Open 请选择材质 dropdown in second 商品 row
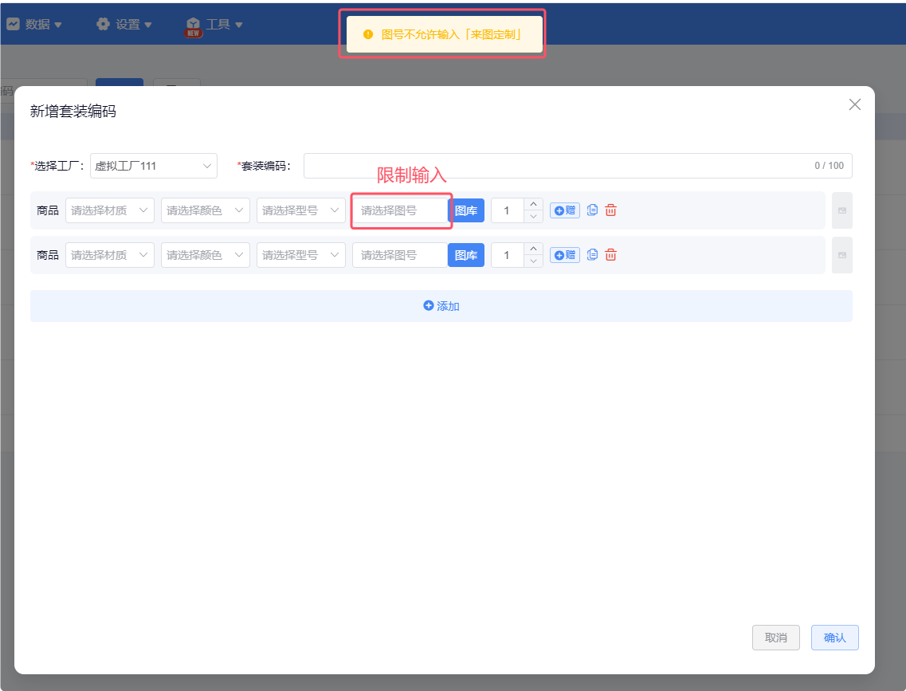Image resolution: width=906 pixels, height=691 pixels. point(110,255)
